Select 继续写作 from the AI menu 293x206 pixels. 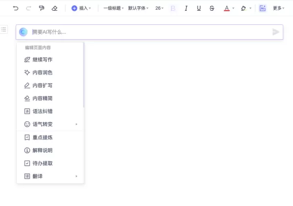tap(50, 60)
